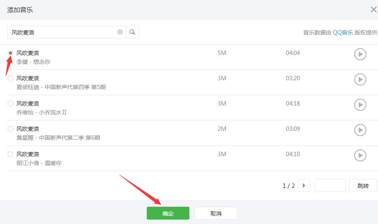Click the search magnifier icon

tap(132, 32)
